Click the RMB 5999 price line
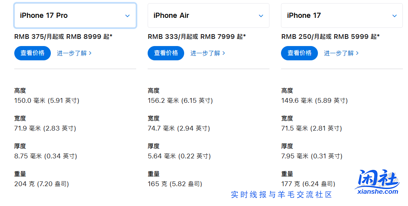Screen dimensions: 408x206 tap(330, 37)
